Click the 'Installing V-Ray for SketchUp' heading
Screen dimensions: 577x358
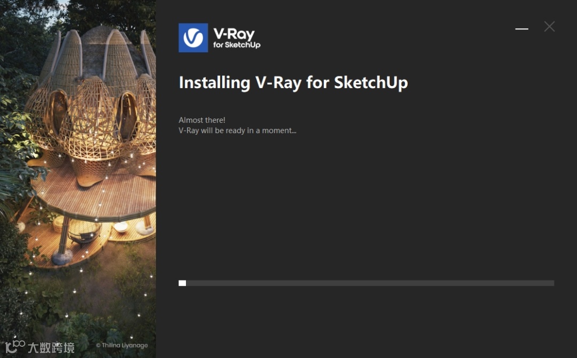(x=293, y=82)
